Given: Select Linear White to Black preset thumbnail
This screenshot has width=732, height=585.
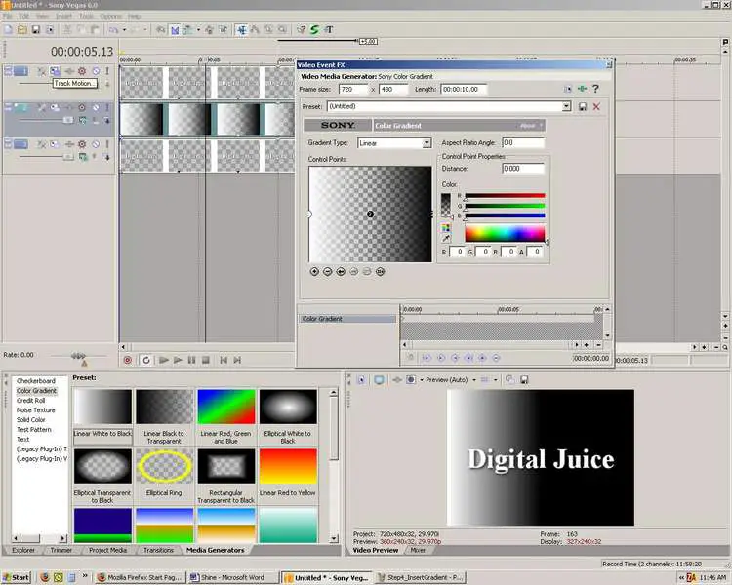Looking at the screenshot, I should point(102,408).
